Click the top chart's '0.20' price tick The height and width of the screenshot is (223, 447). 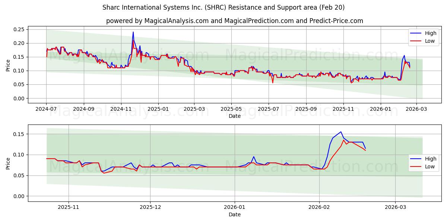tap(19, 43)
